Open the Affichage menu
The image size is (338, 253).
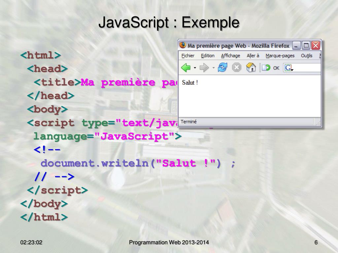point(230,56)
